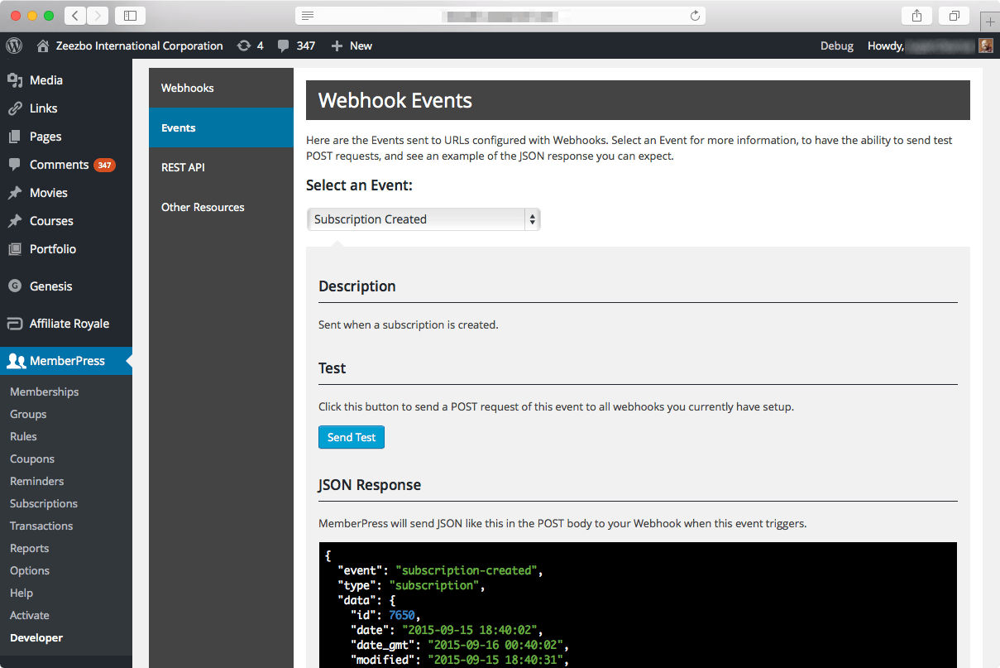Go forward with Safari forward arrow
The width and height of the screenshot is (1000, 668).
tap(98, 15)
